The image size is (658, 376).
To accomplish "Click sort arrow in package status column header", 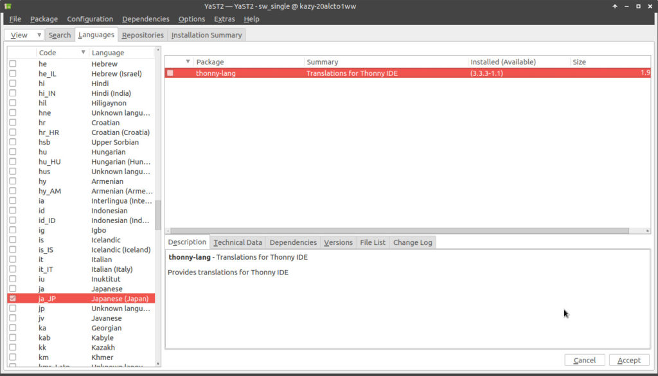I will [188, 62].
